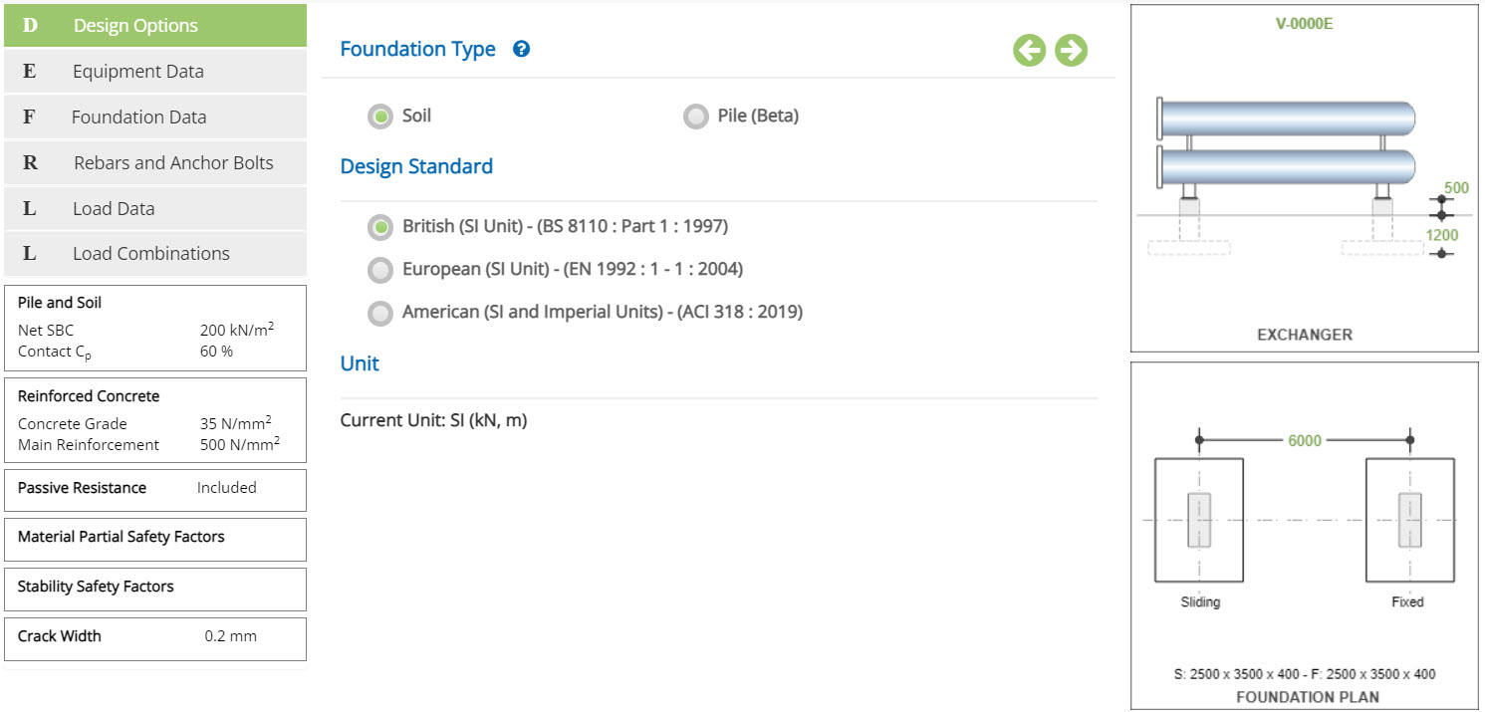This screenshot has width=1485, height=712.
Task: Click the D icon for Design Options
Action: click(x=30, y=26)
